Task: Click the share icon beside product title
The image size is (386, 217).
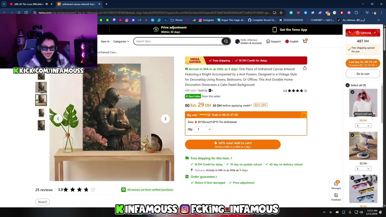Action: [305, 68]
